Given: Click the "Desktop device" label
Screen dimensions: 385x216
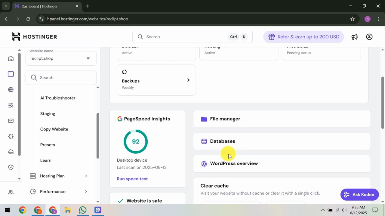Looking at the screenshot, I should coord(132,160).
